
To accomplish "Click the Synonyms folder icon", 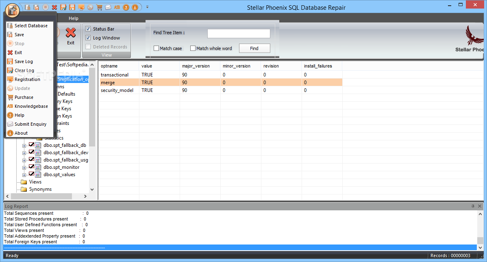I will [24, 189].
